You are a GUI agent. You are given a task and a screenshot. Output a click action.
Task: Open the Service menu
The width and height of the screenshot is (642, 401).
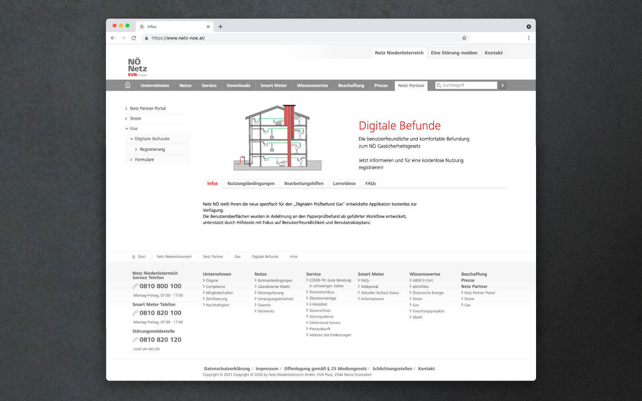209,85
